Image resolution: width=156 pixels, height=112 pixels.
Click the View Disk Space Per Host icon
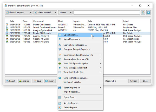tap(60, 68)
